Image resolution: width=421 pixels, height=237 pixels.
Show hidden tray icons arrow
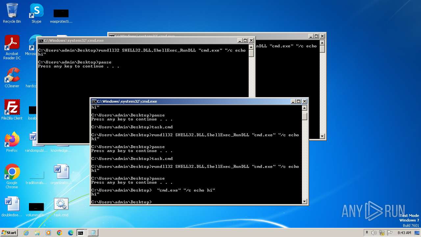[367, 232]
